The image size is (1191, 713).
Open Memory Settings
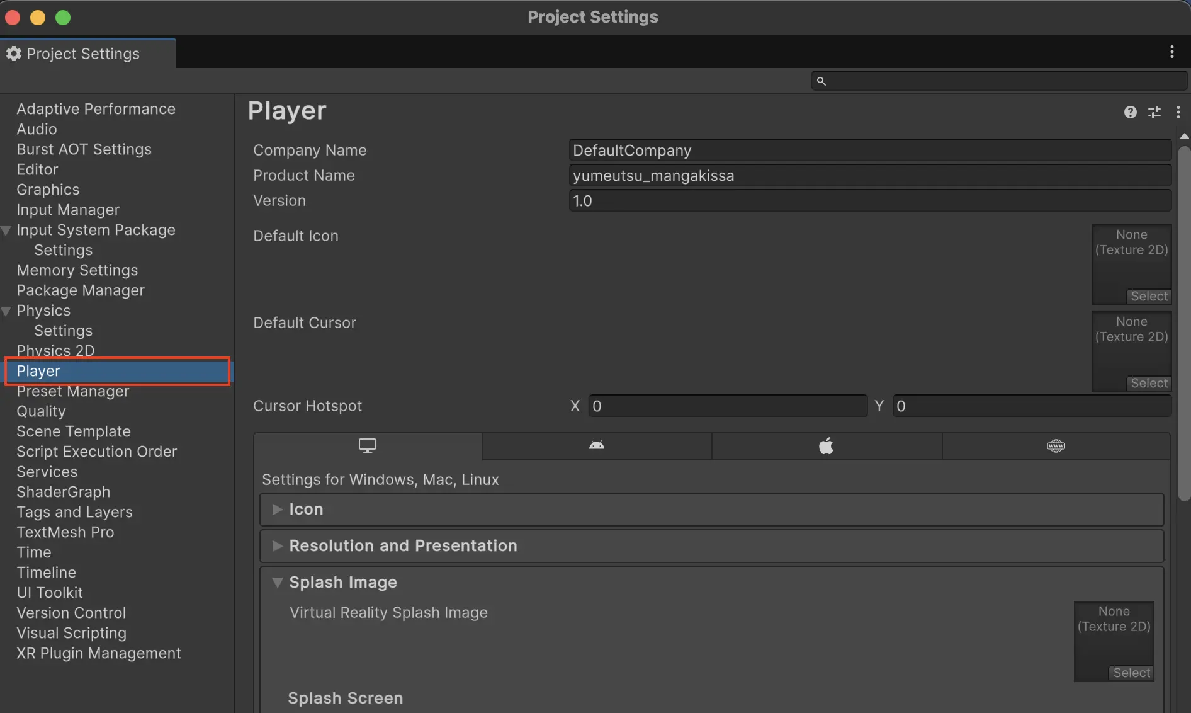coord(77,270)
